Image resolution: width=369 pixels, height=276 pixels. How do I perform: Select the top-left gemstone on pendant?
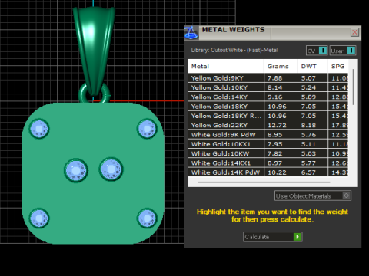[x=39, y=129]
